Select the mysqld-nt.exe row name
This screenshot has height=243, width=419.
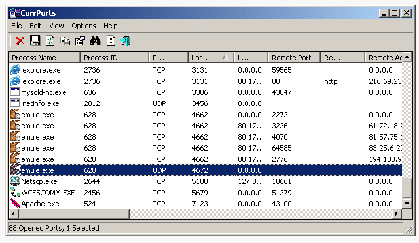tap(44, 92)
